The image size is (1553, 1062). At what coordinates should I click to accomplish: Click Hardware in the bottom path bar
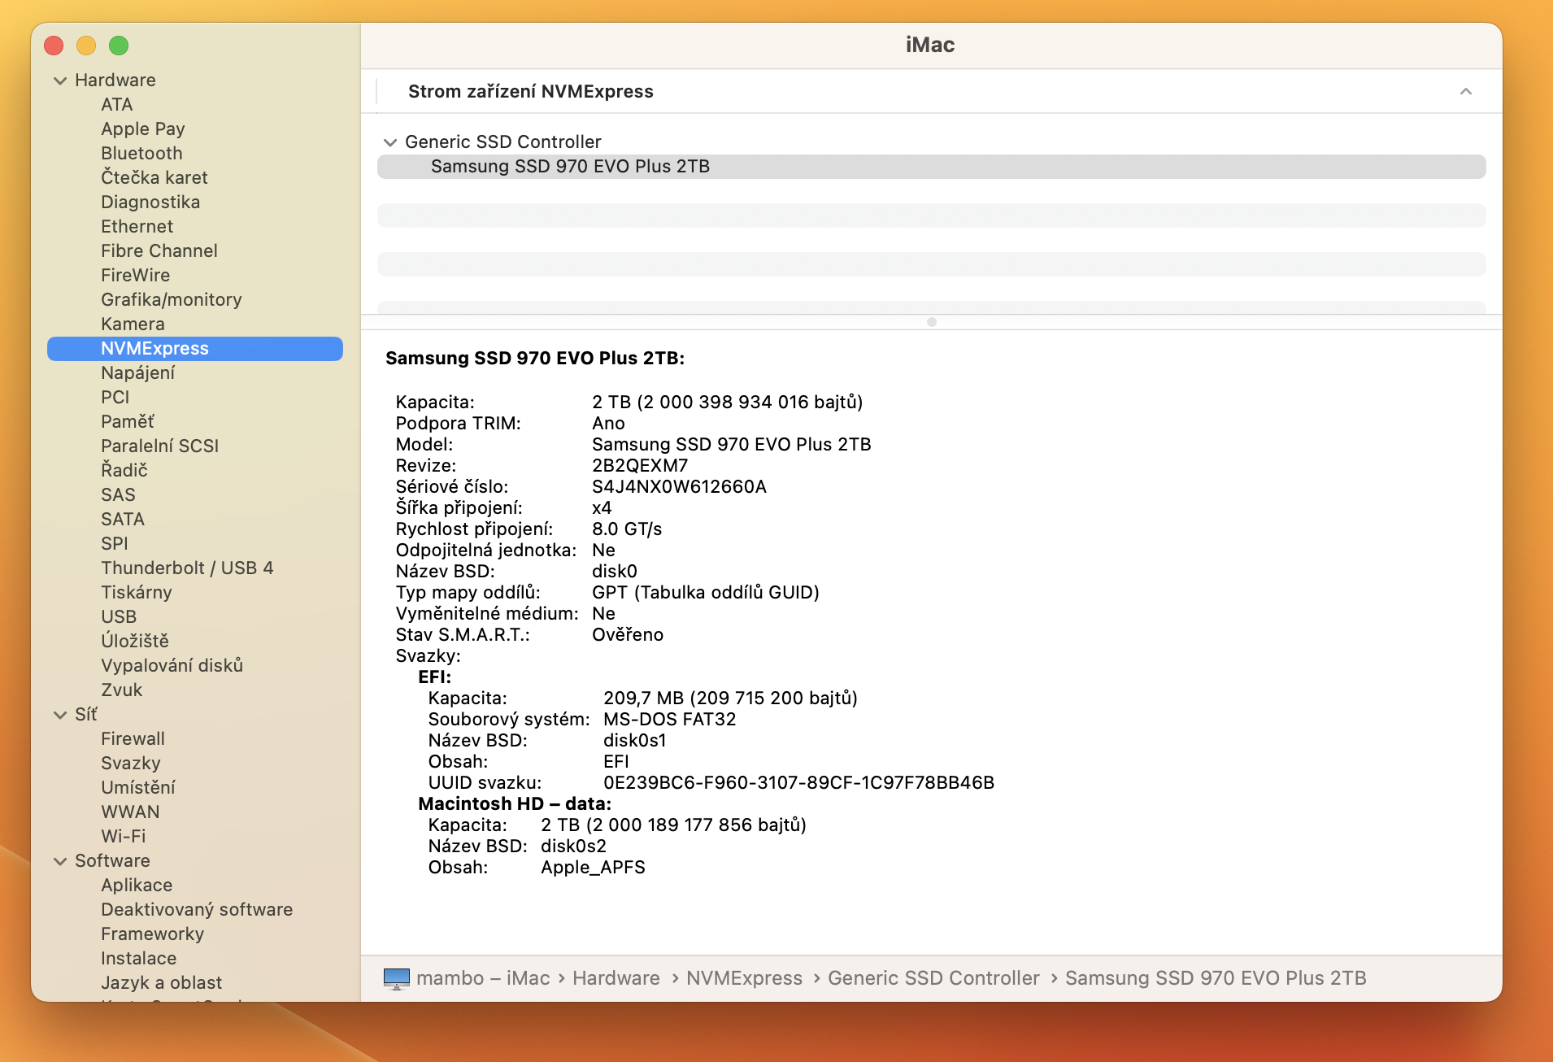pos(616,978)
